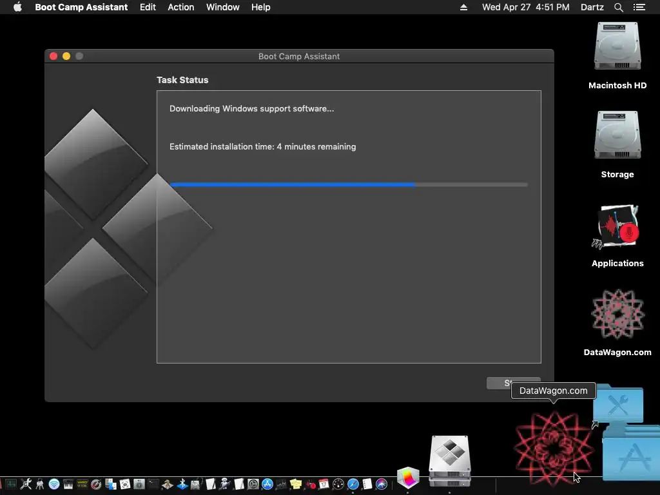Image resolution: width=660 pixels, height=495 pixels.
Task: Open the wrench and screwdriver dock icon
Action: (x=26, y=483)
